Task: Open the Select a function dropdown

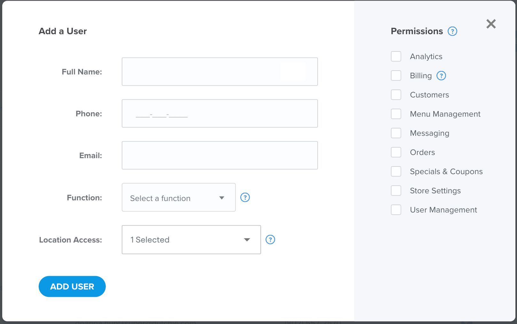Action: point(178,197)
